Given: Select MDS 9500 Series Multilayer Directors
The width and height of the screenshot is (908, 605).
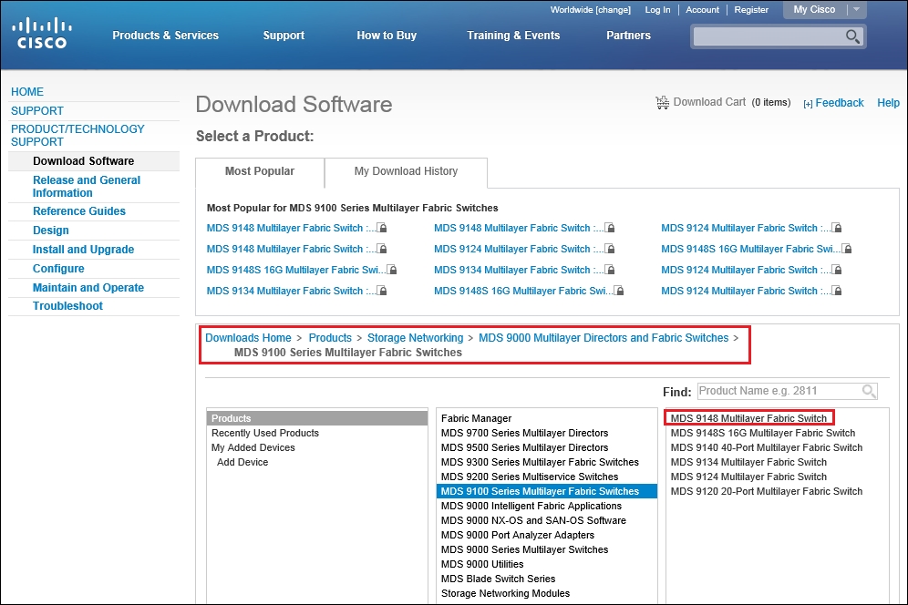Looking at the screenshot, I should (524, 447).
